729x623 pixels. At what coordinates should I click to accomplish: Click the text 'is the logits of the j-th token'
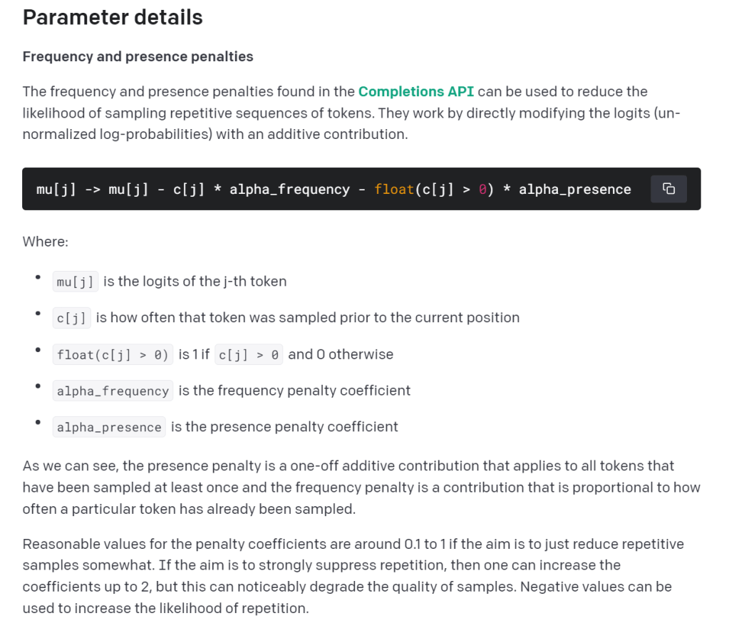195,282
